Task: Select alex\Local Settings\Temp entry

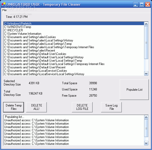Action: click(74, 44)
